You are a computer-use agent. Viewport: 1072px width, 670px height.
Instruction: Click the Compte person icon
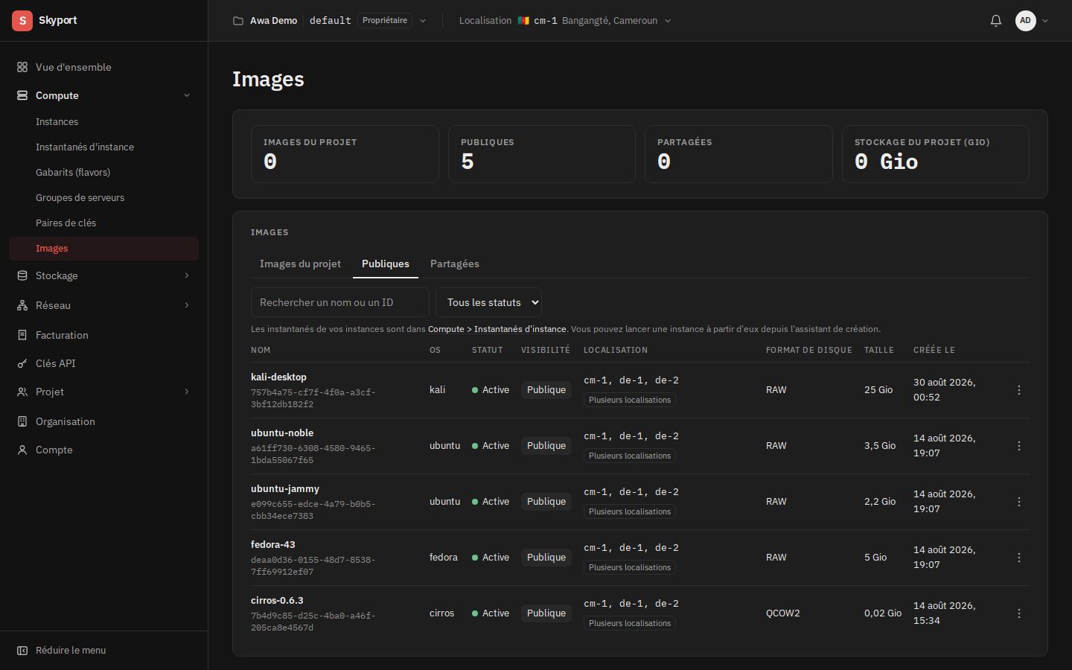click(x=22, y=450)
